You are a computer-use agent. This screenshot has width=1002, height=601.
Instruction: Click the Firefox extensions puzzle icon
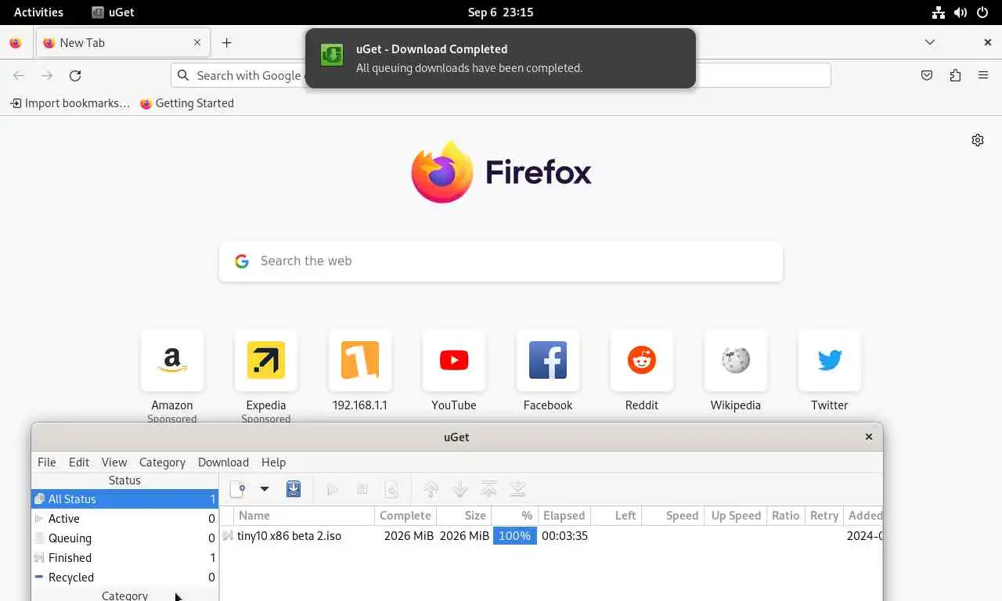click(955, 75)
